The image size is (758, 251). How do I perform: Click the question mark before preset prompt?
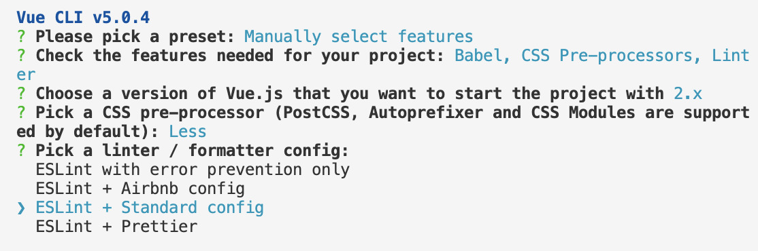point(21,37)
